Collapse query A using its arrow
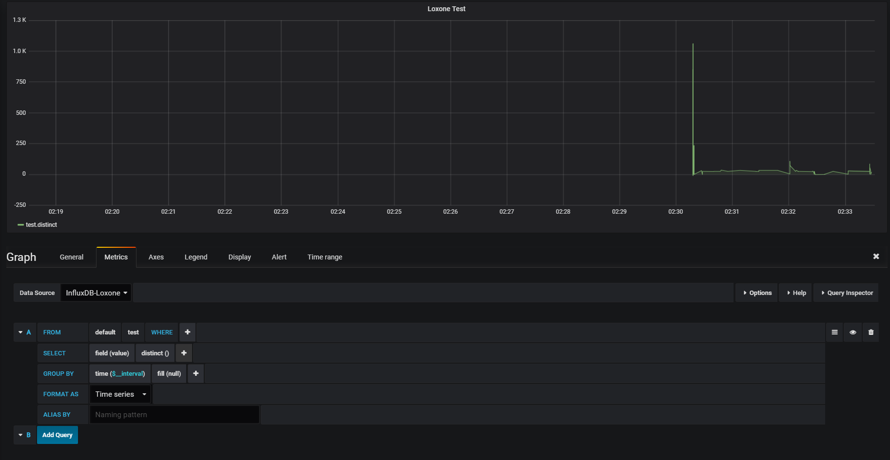Image resolution: width=890 pixels, height=460 pixels. point(20,332)
